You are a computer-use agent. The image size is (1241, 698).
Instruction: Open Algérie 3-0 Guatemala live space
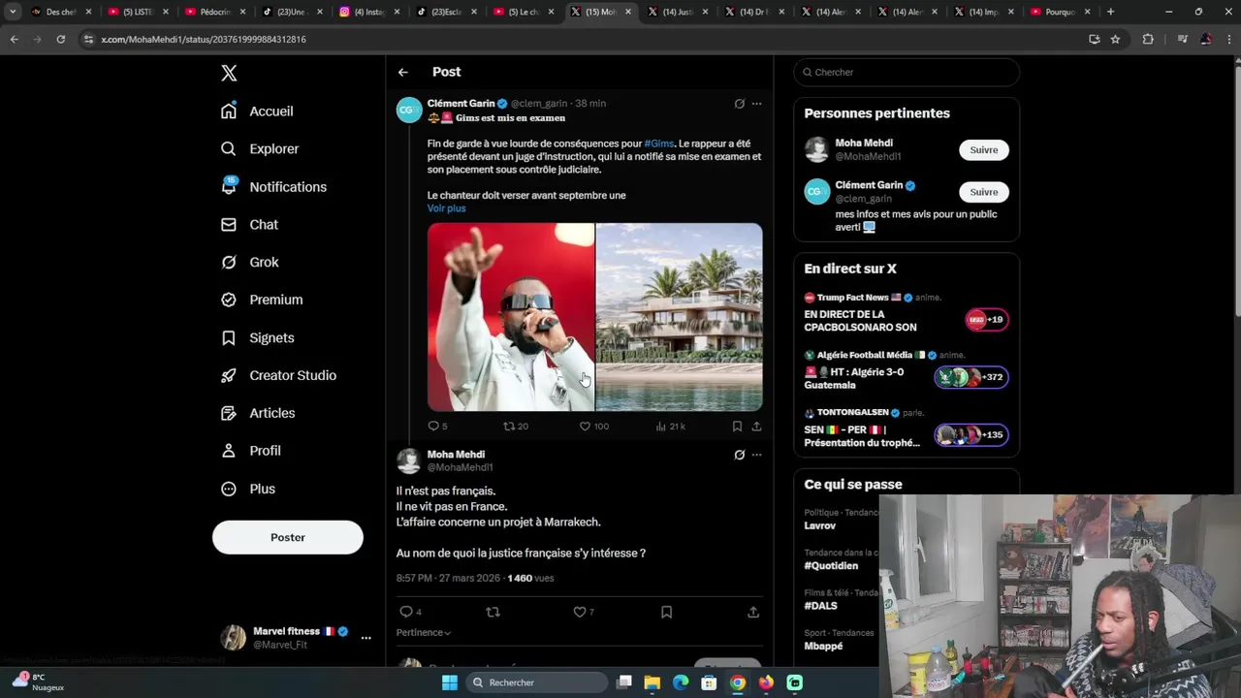[907, 371]
